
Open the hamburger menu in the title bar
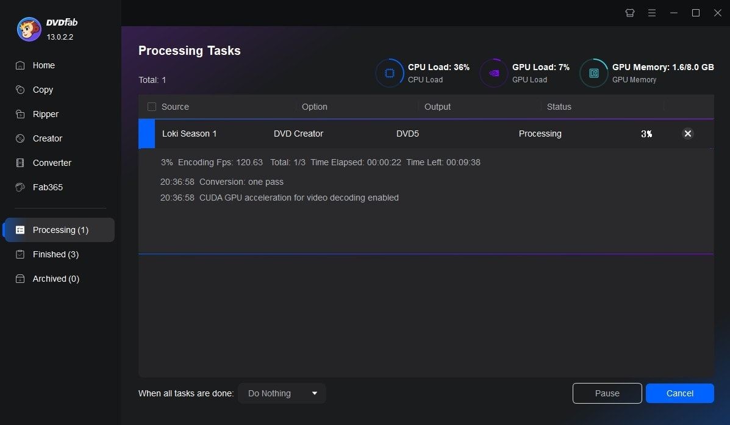(x=652, y=12)
